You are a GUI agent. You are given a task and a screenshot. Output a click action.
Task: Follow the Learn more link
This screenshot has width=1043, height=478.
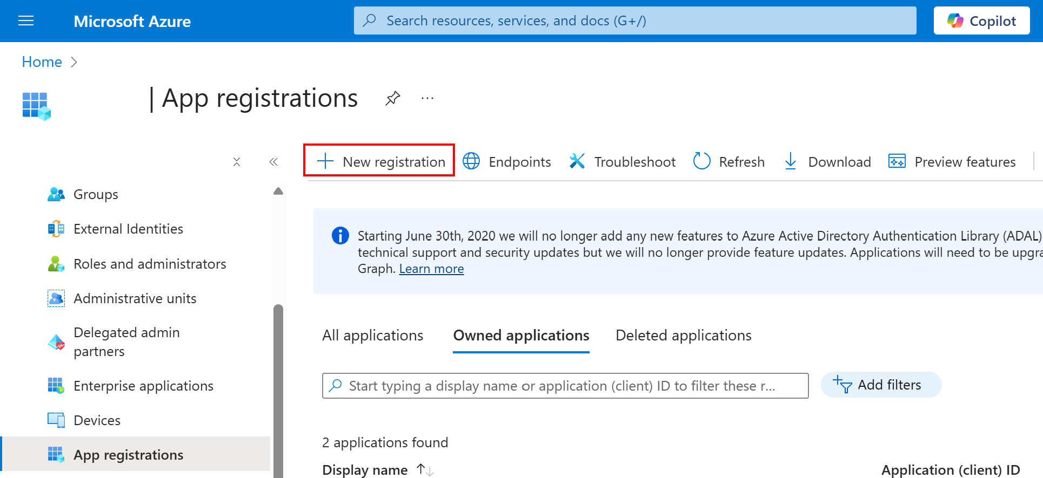pos(431,269)
